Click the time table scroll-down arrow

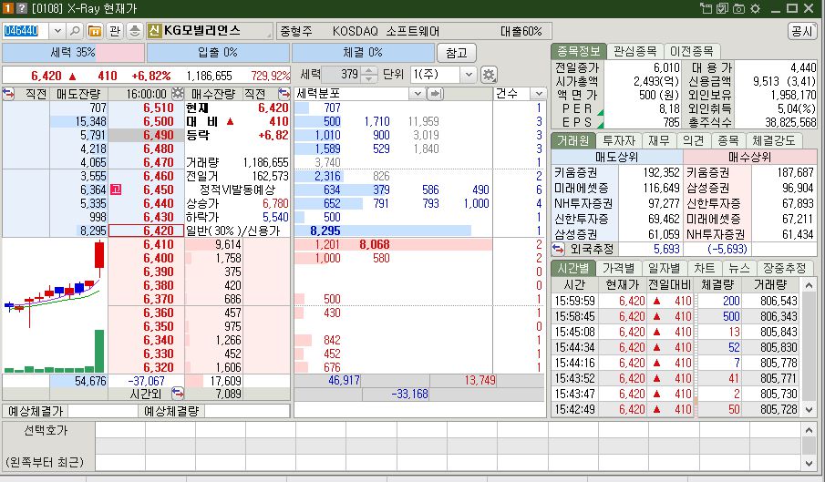(x=809, y=409)
